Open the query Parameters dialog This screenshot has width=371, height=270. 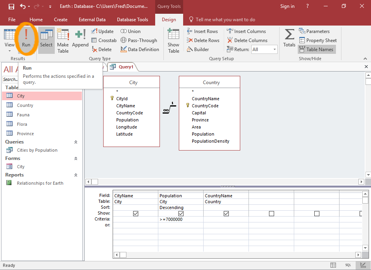(x=314, y=31)
